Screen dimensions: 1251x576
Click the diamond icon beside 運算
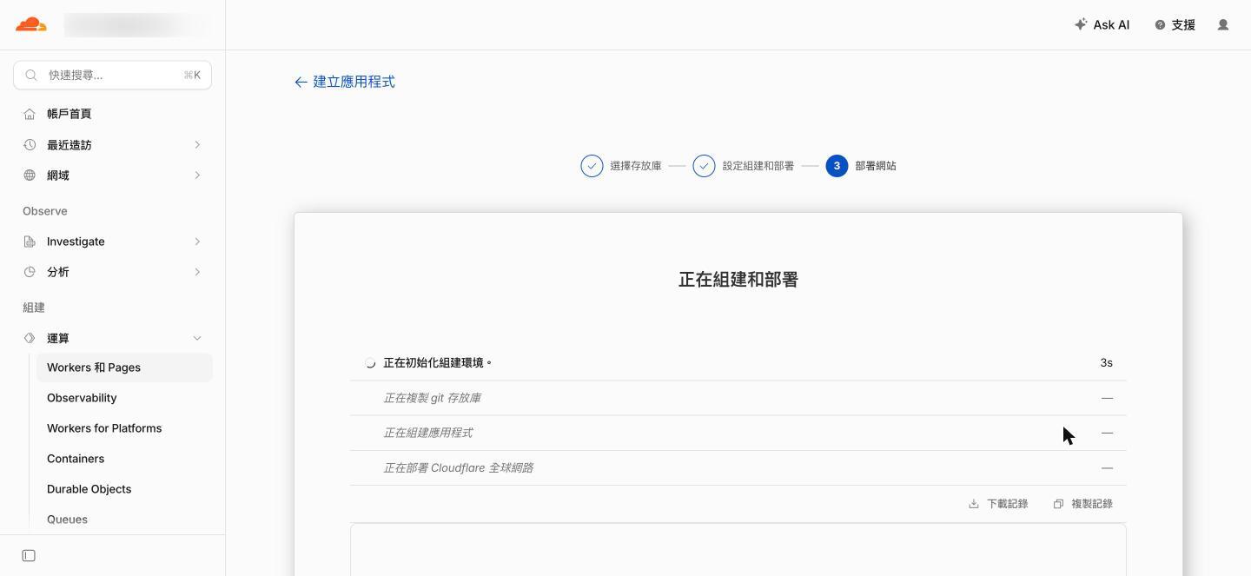coord(30,338)
